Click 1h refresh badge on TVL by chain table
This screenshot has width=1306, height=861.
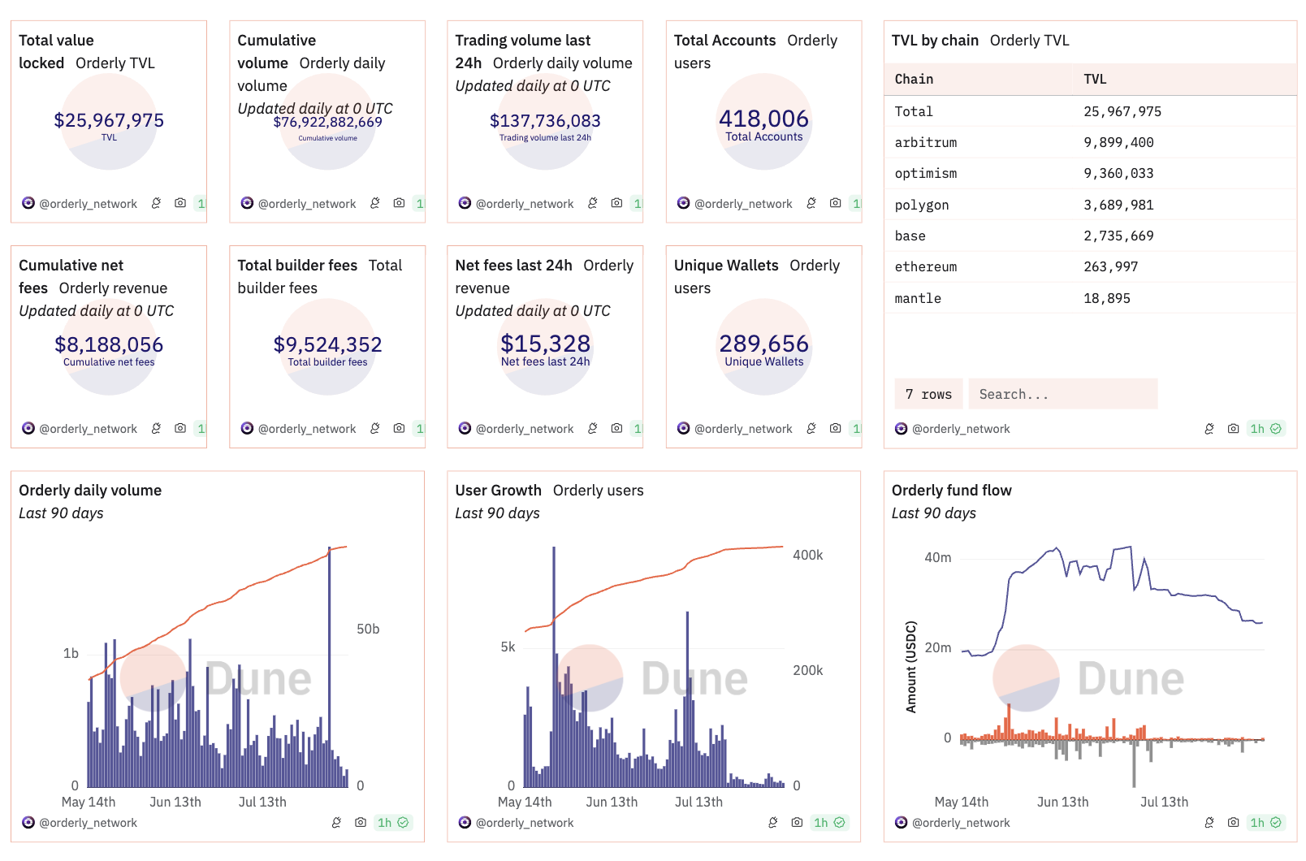(x=1265, y=429)
